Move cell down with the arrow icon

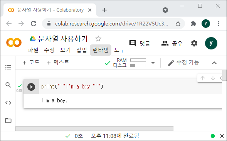pos(213,78)
